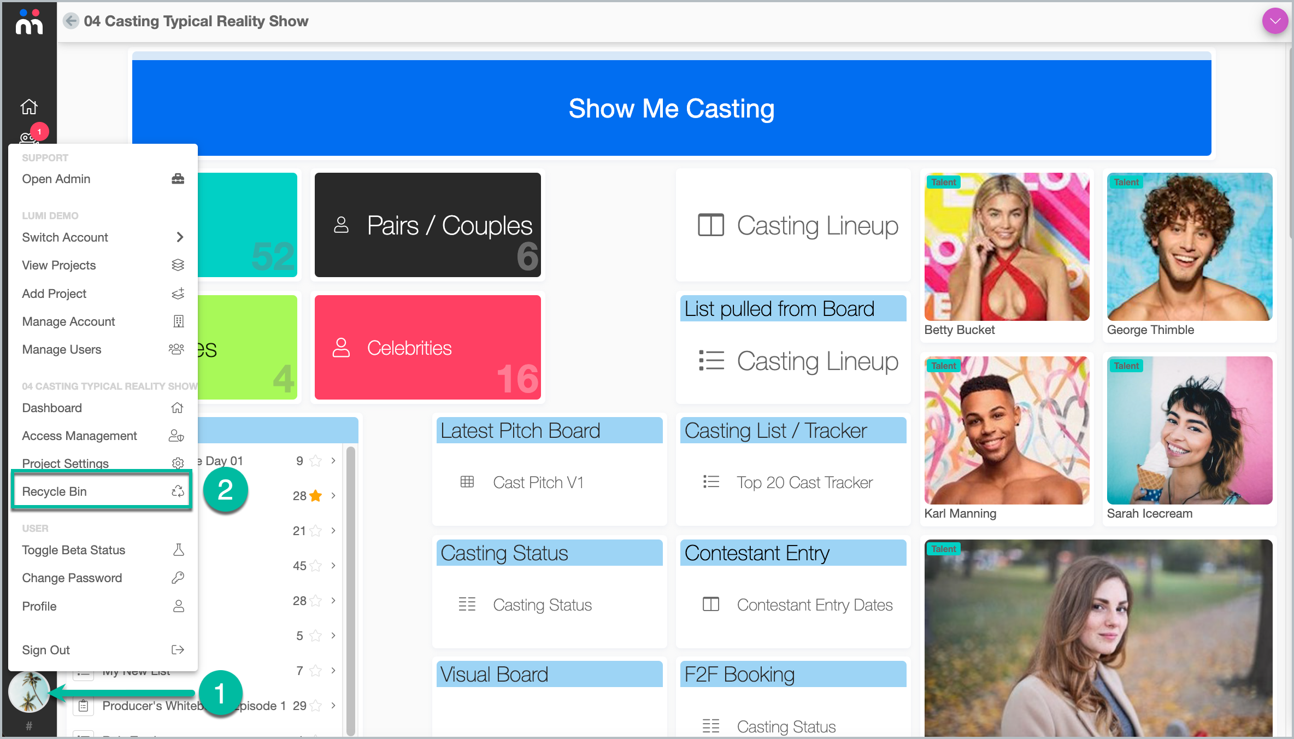1294x739 pixels.
Task: Click the Add Project icon
Action: coord(178,294)
